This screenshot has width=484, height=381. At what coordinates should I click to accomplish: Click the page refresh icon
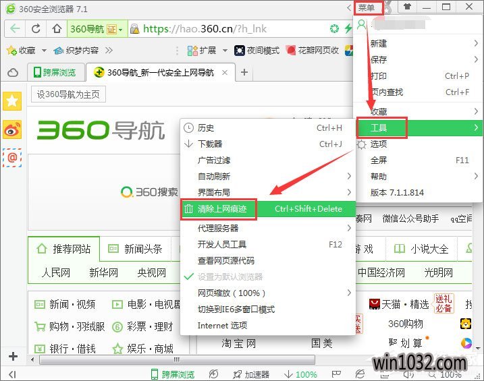coord(36,29)
